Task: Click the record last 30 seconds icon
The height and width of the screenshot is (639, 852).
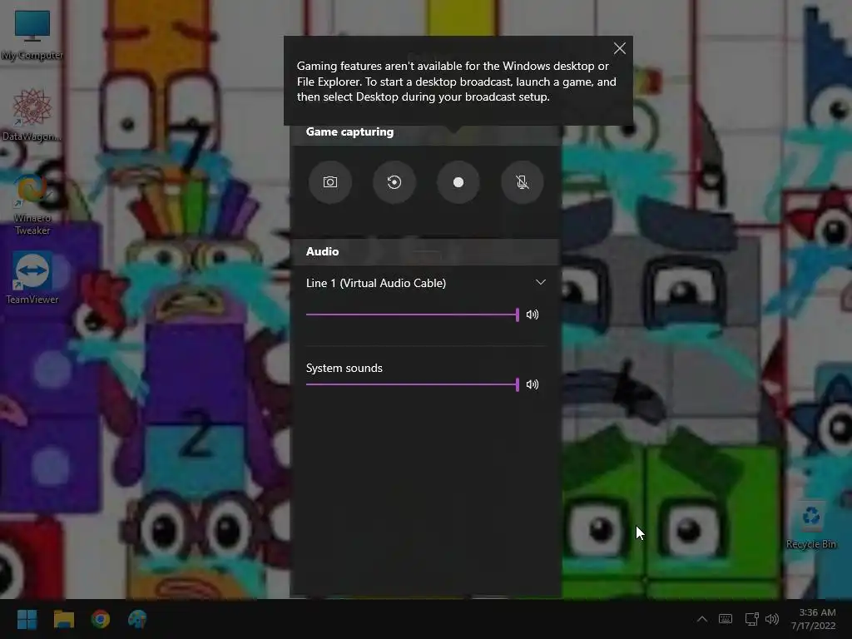Action: 394,182
